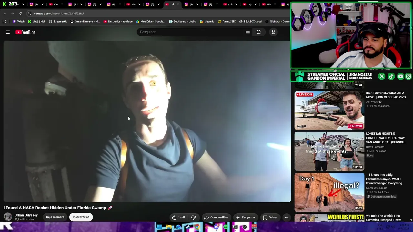The height and width of the screenshot is (232, 413).
Task: Like the video showing 1 mil
Action: [x=178, y=217]
